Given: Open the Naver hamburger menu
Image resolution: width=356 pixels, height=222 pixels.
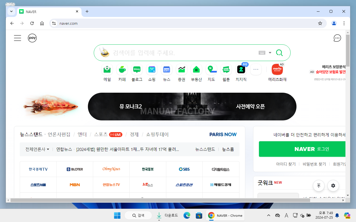Looking at the screenshot, I should coord(18,38).
